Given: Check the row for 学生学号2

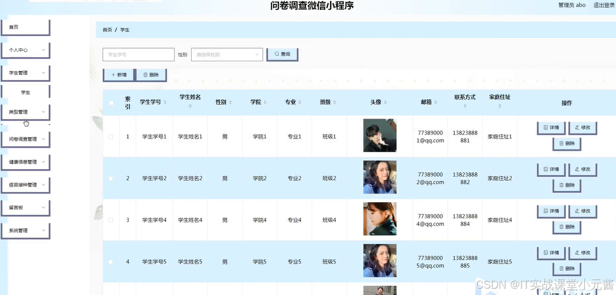Looking at the screenshot, I should [x=111, y=178].
